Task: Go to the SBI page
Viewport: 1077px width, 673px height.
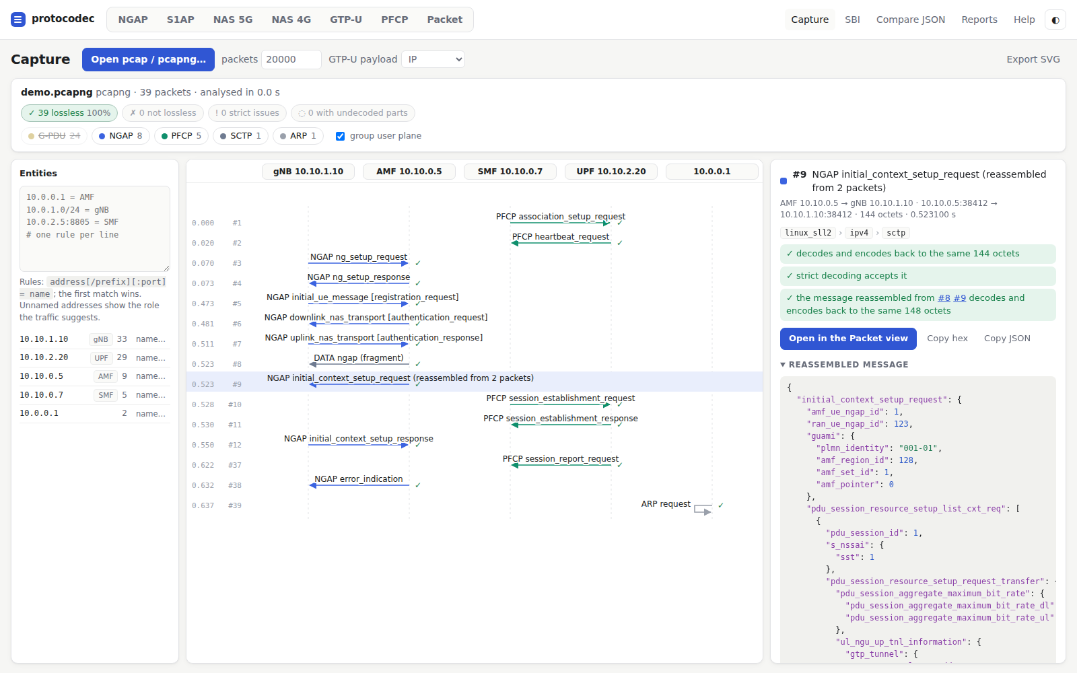Action: (853, 20)
